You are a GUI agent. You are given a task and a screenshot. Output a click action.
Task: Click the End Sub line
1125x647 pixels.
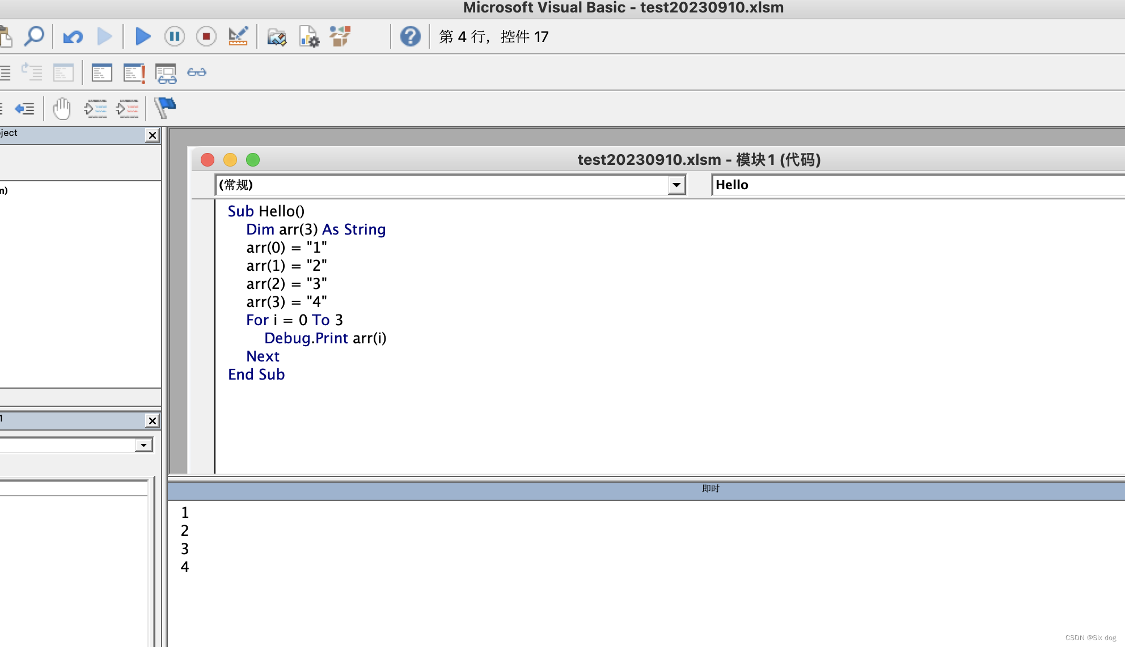(x=256, y=374)
